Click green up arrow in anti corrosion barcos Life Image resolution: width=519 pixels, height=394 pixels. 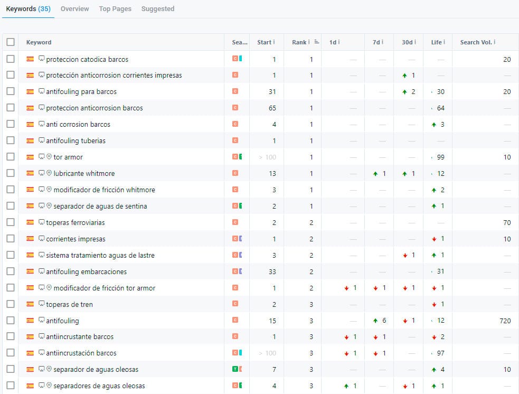click(x=434, y=125)
